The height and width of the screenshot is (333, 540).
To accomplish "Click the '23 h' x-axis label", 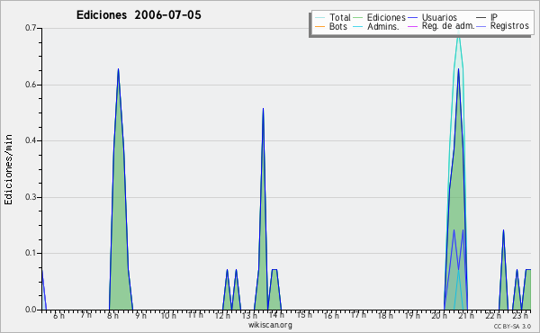I will pos(520,316).
